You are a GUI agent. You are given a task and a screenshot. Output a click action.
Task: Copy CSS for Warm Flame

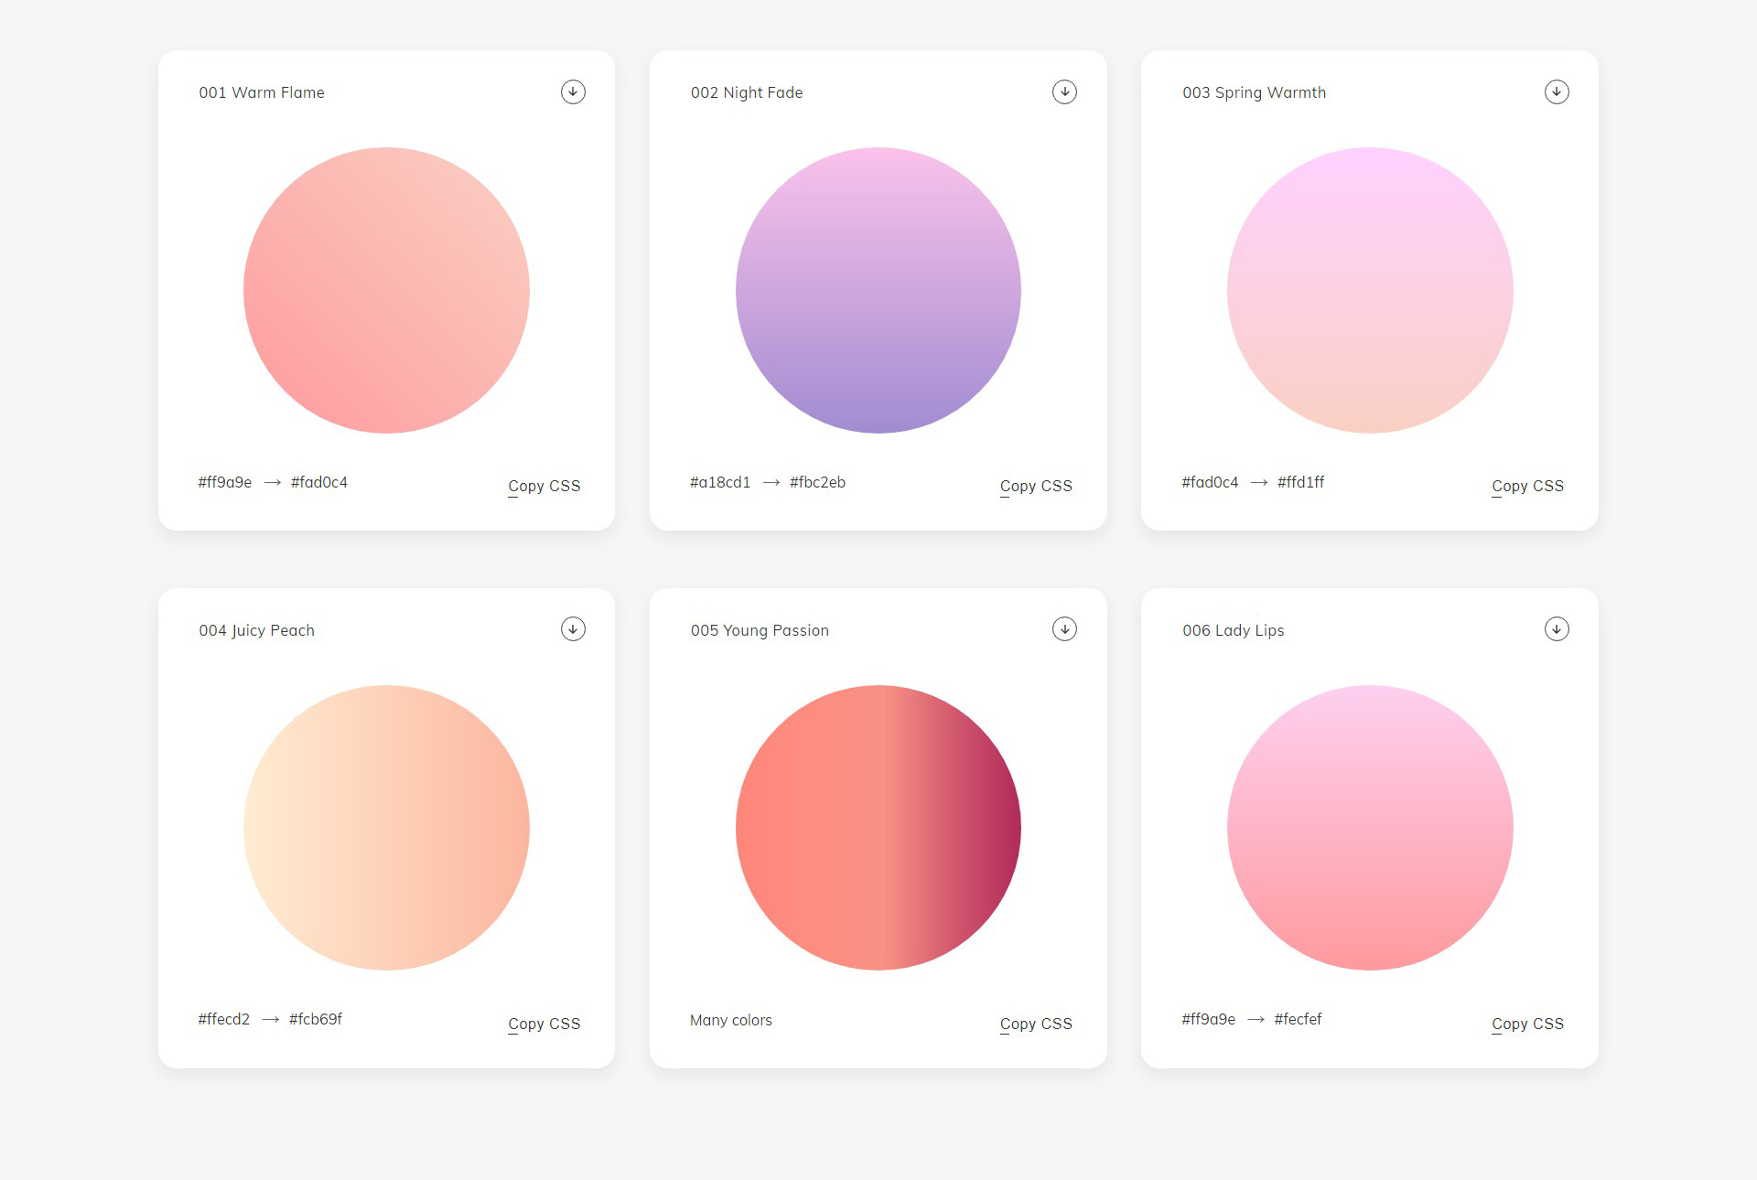(x=544, y=486)
